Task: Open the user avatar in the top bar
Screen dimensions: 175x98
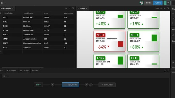Action: tap(141, 3)
